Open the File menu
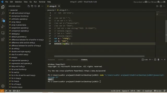 point(7,2)
